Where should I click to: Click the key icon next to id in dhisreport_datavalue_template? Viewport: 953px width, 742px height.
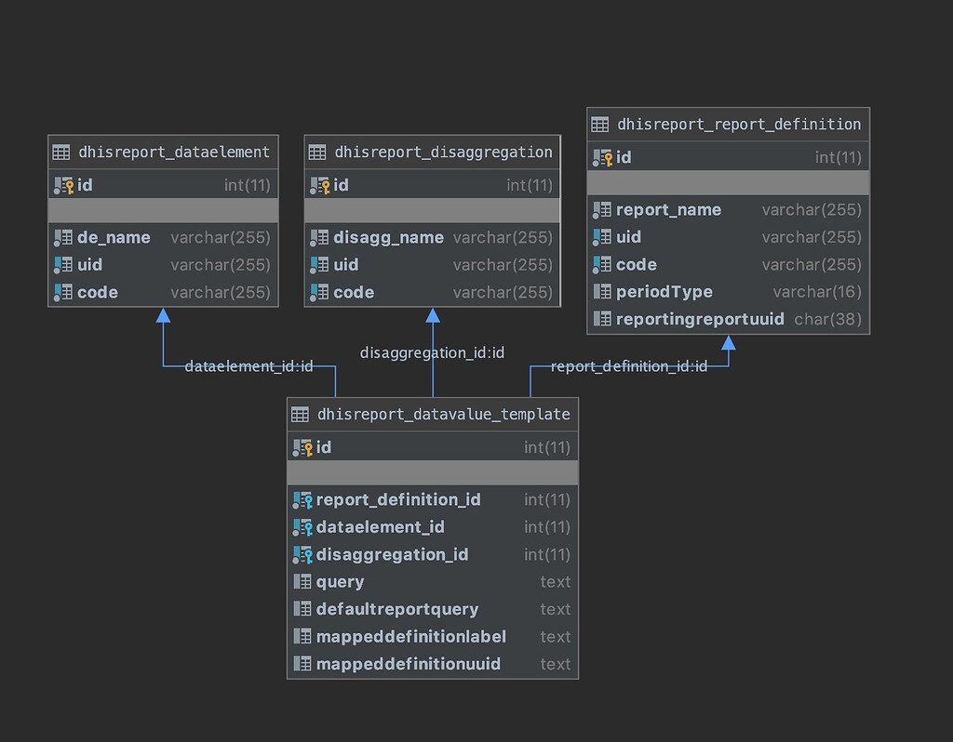(303, 447)
